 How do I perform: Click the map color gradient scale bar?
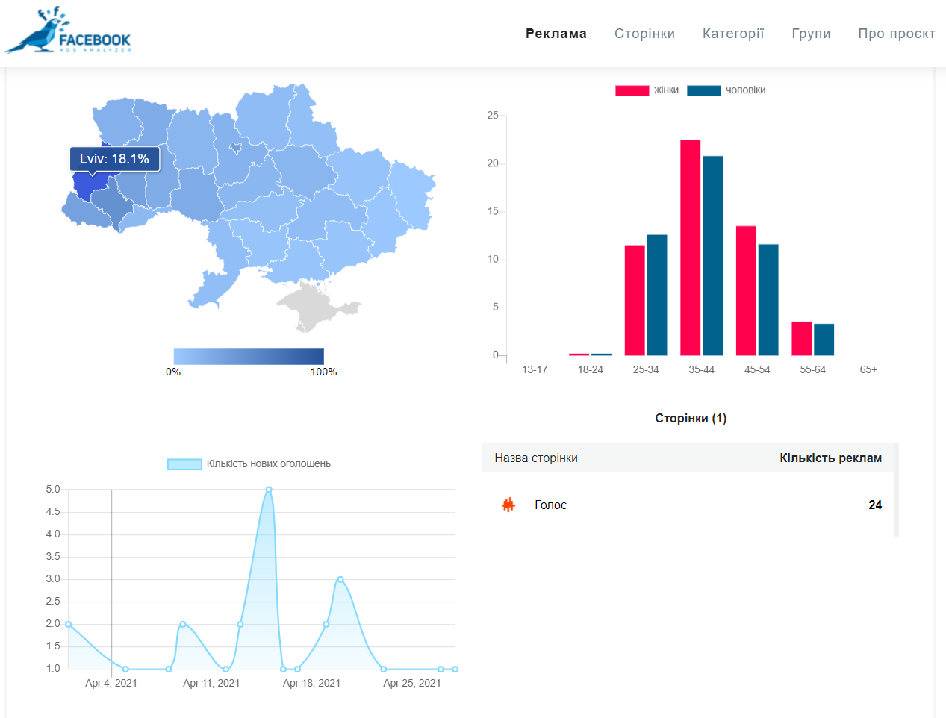(x=249, y=356)
